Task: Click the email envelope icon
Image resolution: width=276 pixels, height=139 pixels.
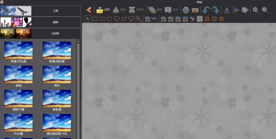Action: point(195,10)
